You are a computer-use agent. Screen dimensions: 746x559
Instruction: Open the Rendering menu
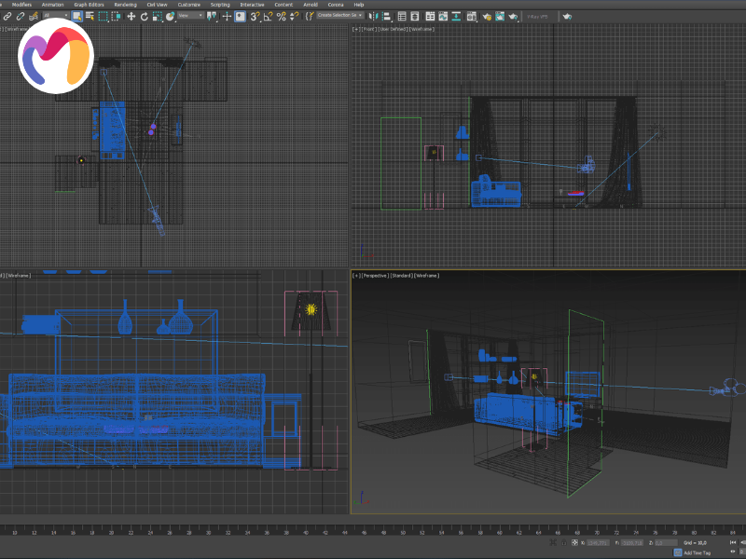coord(125,5)
